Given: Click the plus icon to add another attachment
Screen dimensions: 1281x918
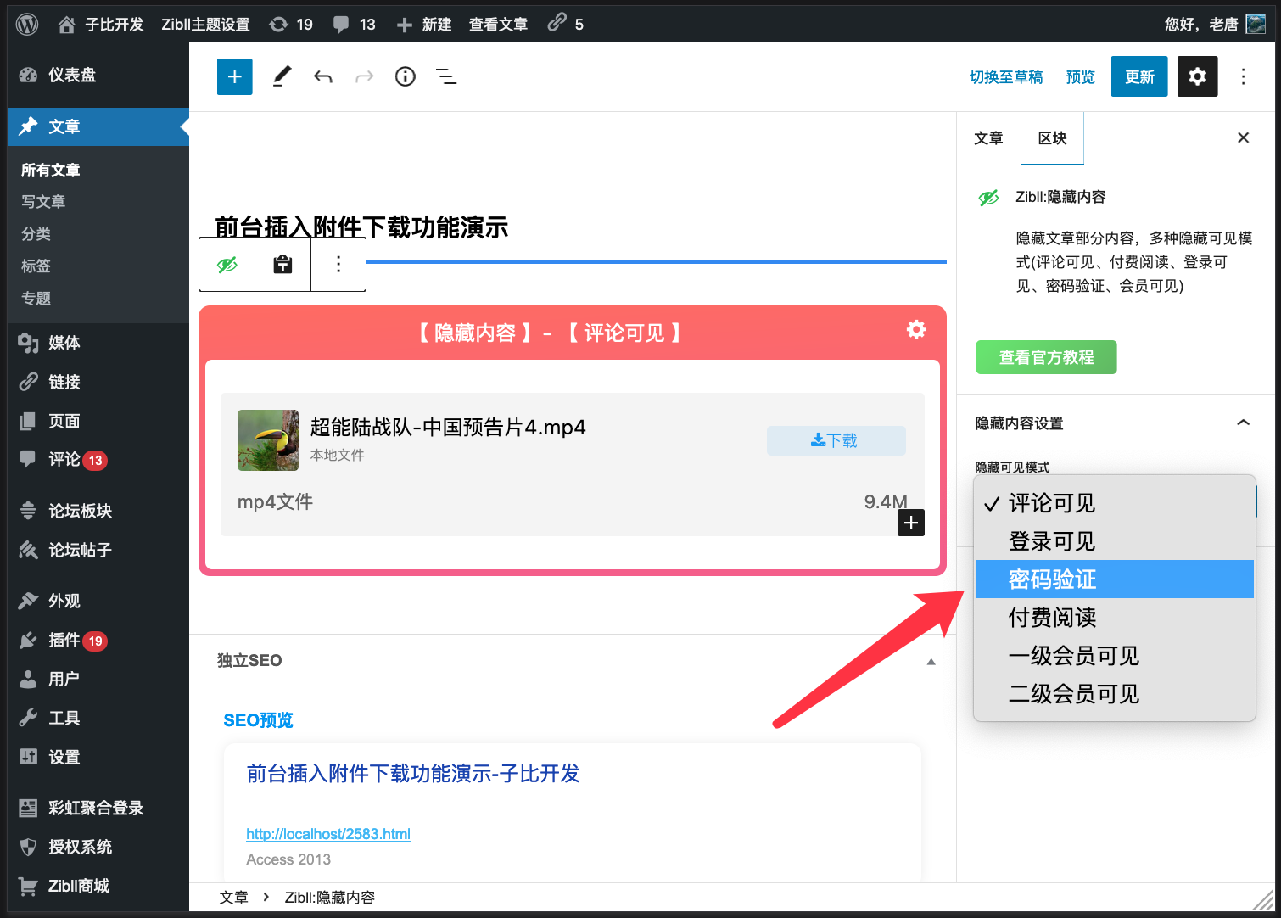Looking at the screenshot, I should click(910, 523).
